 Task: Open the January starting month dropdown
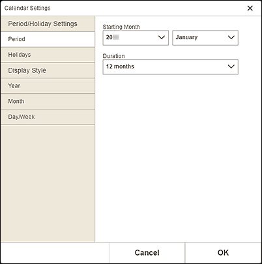click(205, 38)
